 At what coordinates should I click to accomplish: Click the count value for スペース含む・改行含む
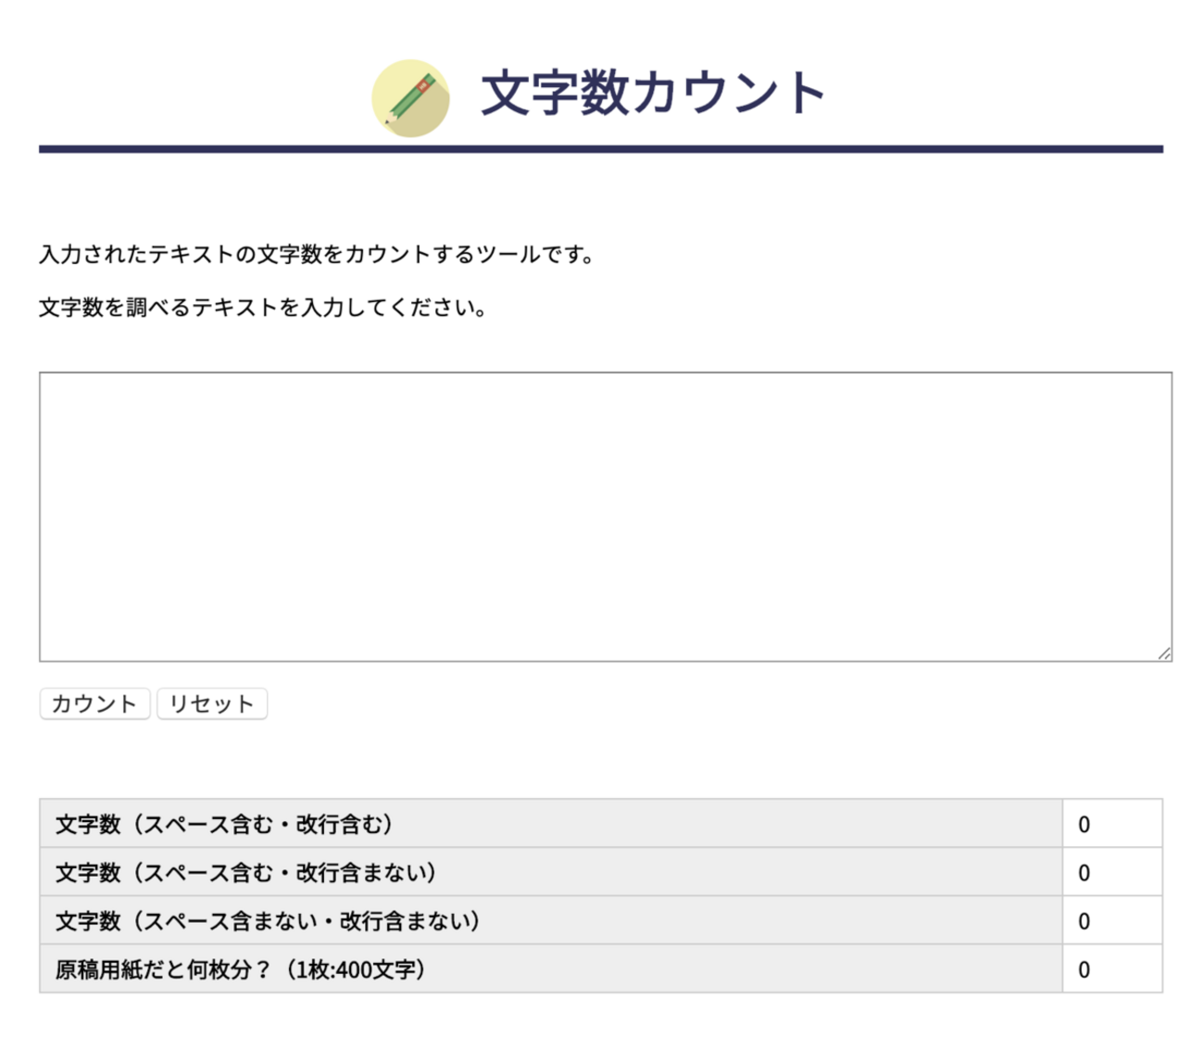point(1084,824)
